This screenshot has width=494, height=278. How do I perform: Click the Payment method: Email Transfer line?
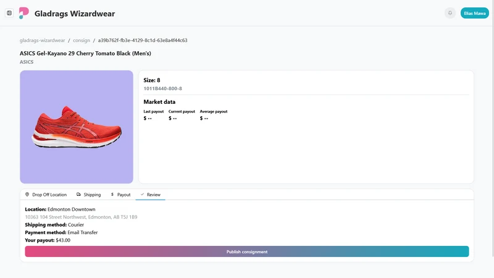pos(61,232)
